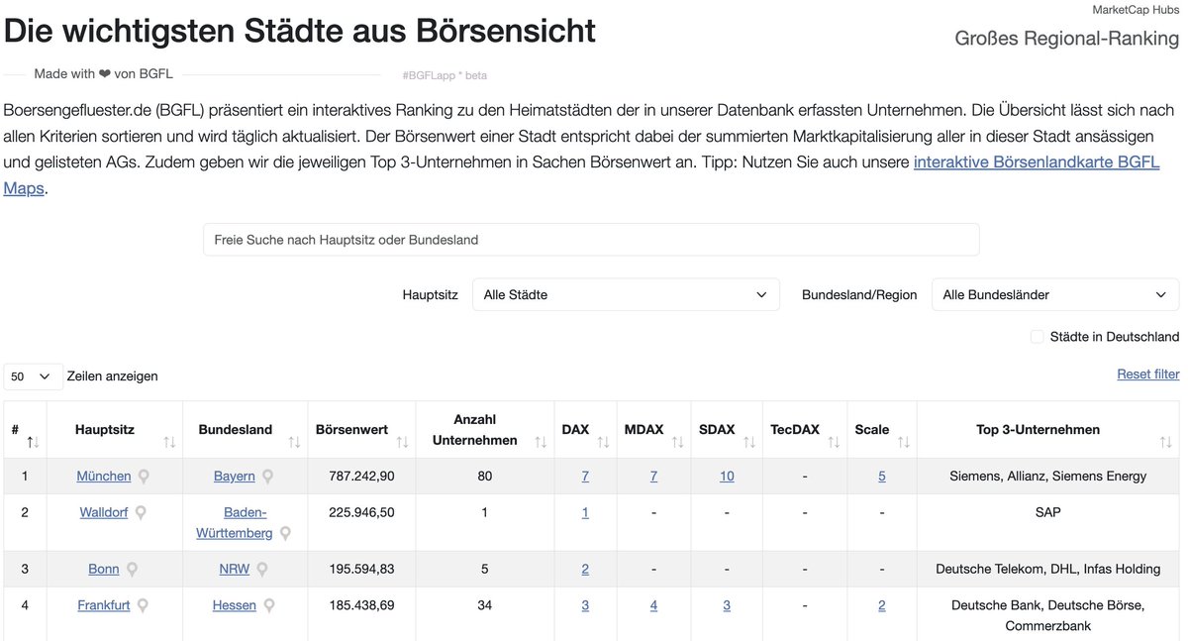This screenshot has height=641, width=1188.
Task: Open the rows-per-page dropdown showing 50
Action: [33, 376]
